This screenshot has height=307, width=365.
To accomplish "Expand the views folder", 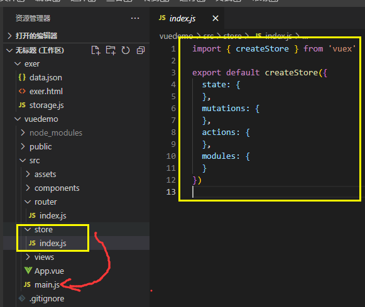I will pyautogui.click(x=28, y=257).
